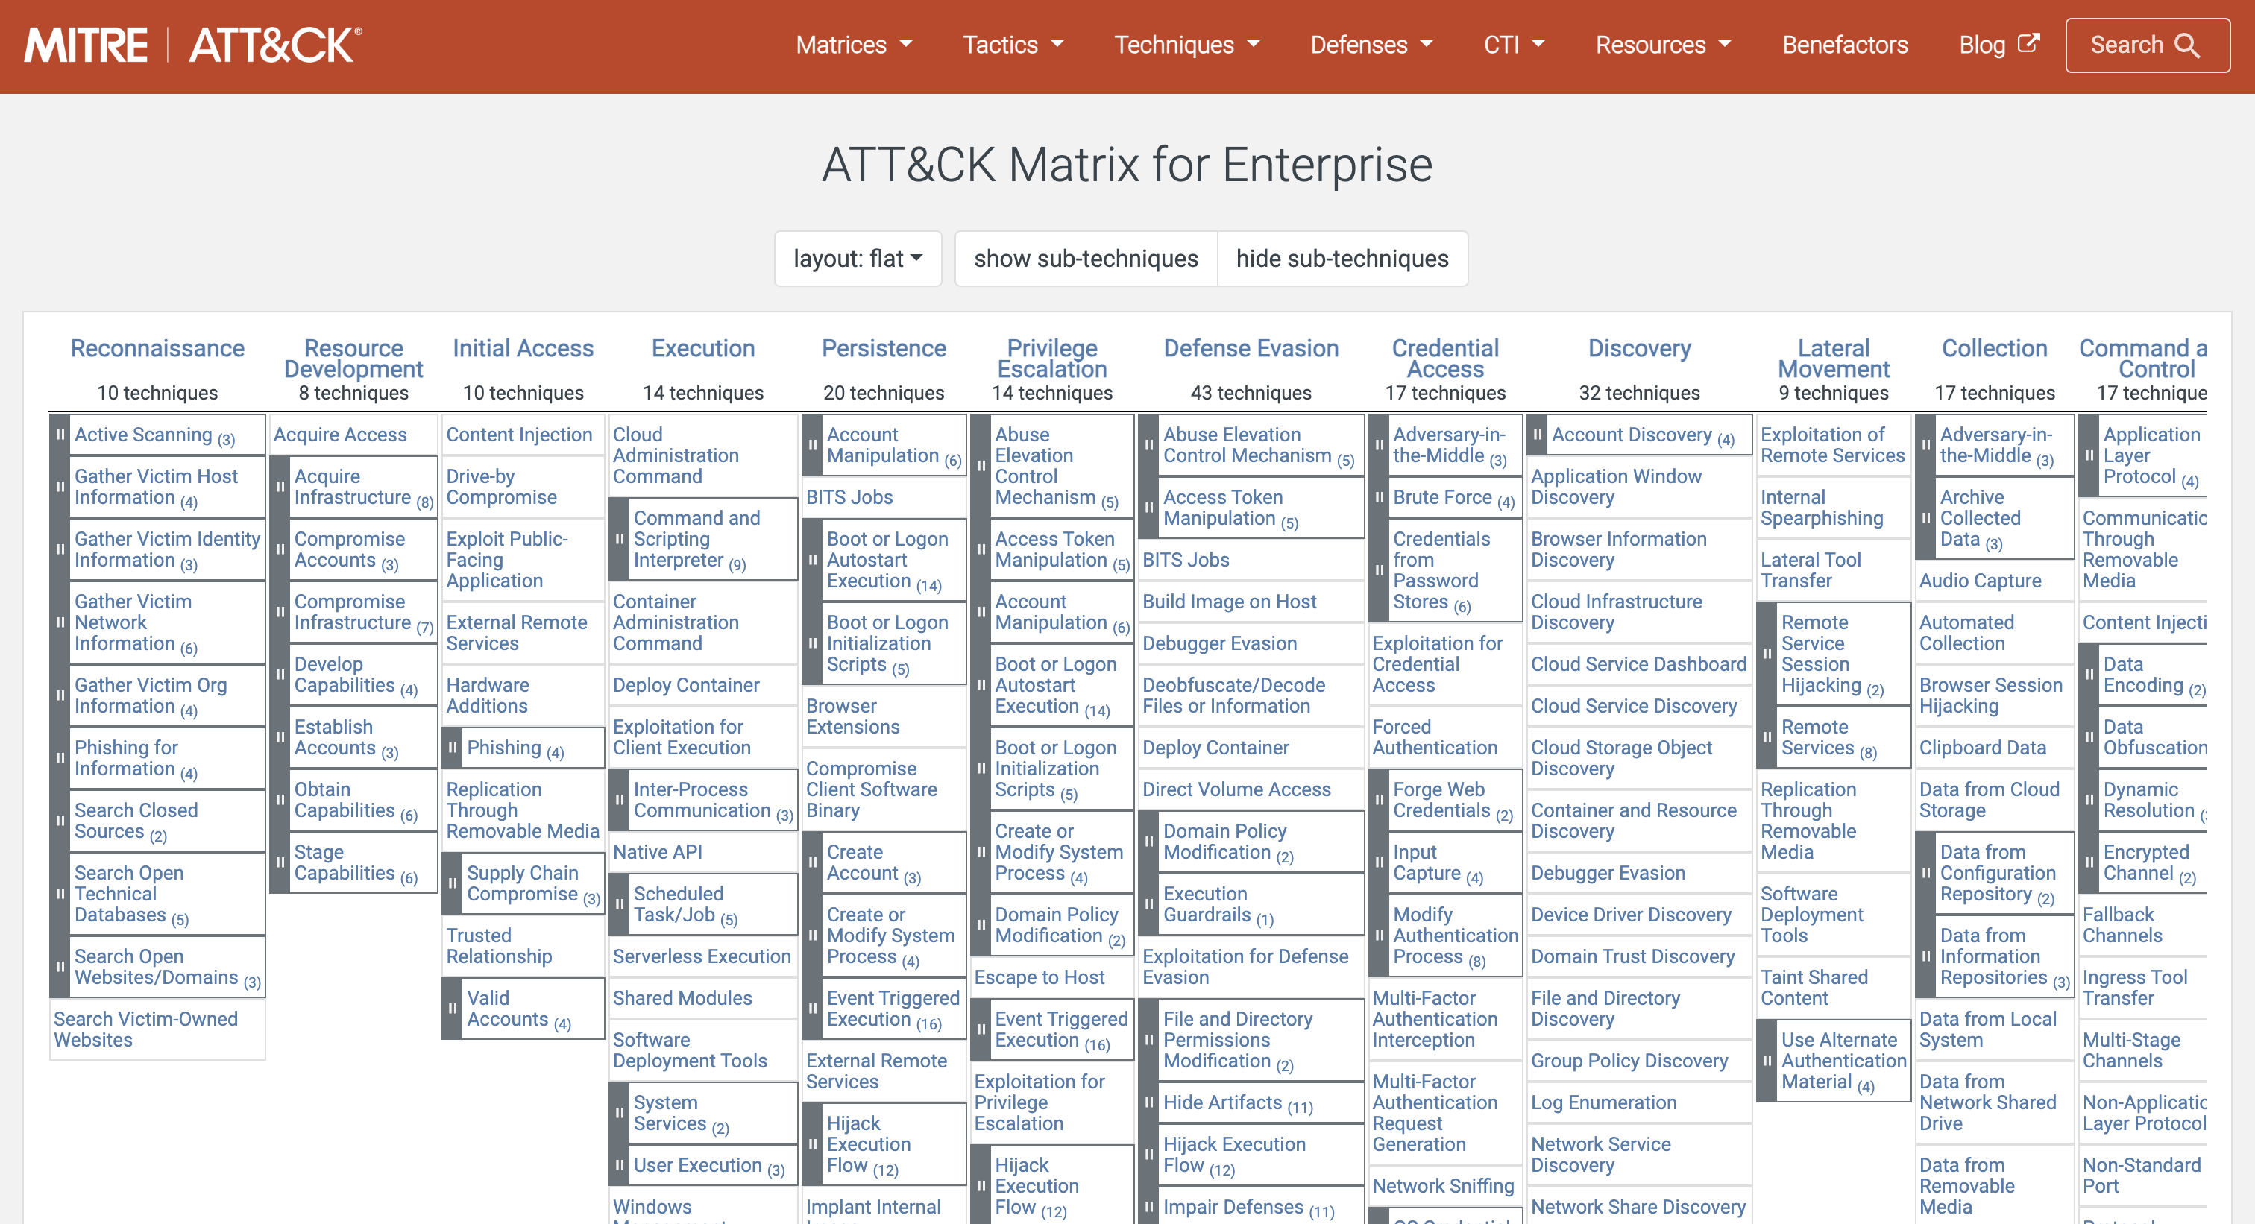This screenshot has width=2255, height=1224.
Task: Open the Credential Access tactic header
Action: click(x=1445, y=359)
